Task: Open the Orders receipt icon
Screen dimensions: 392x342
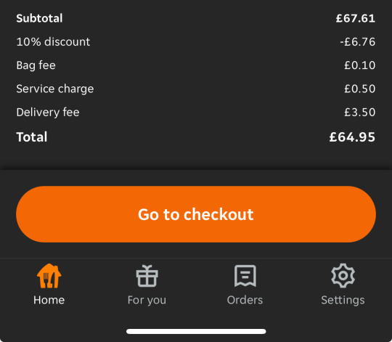Action: tap(245, 276)
